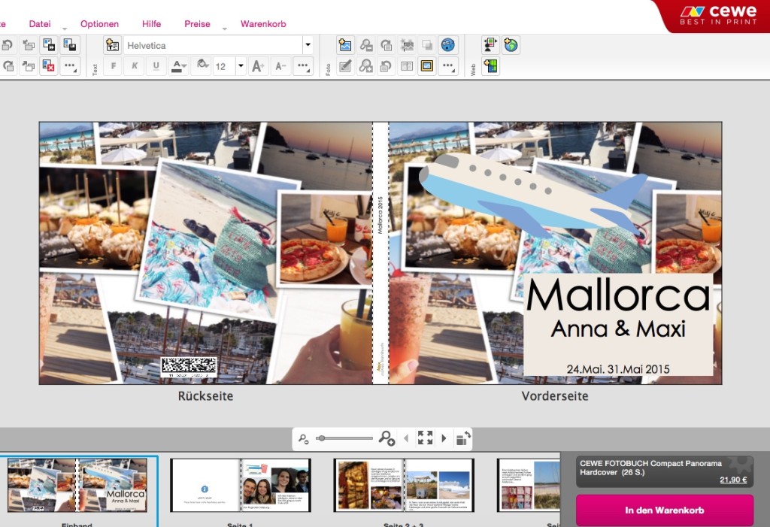770x527 pixels.
Task: Select the 24.Mai. 31.Mai 2015 date text
Action: click(x=618, y=369)
